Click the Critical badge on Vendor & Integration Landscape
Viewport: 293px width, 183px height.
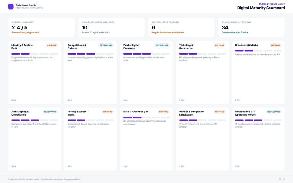pos(219,112)
